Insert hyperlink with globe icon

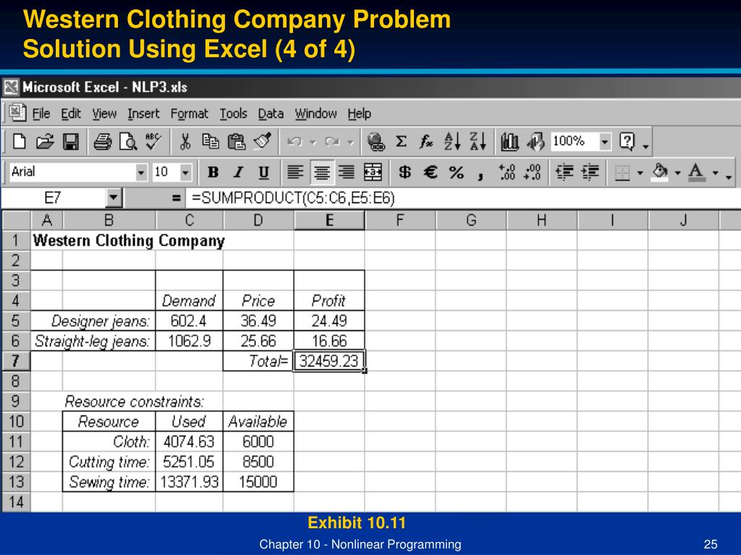(376, 141)
